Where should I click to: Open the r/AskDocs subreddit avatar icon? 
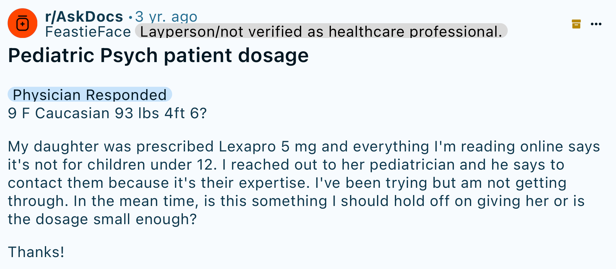click(x=23, y=23)
